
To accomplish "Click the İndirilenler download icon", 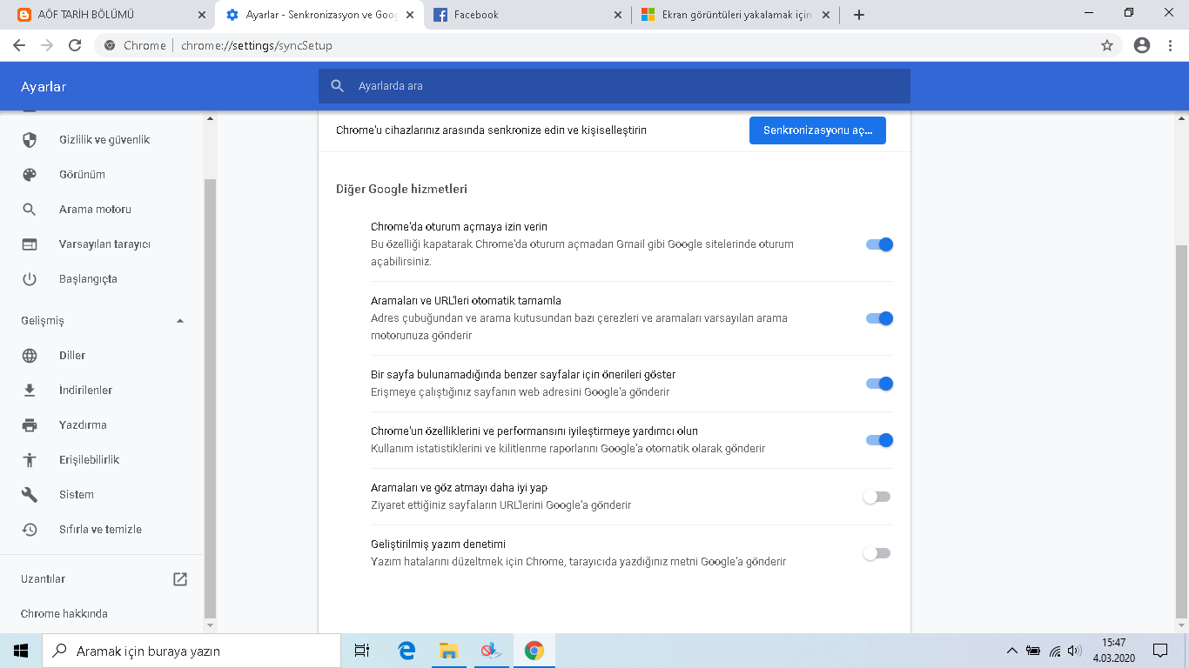I will 30,391.
